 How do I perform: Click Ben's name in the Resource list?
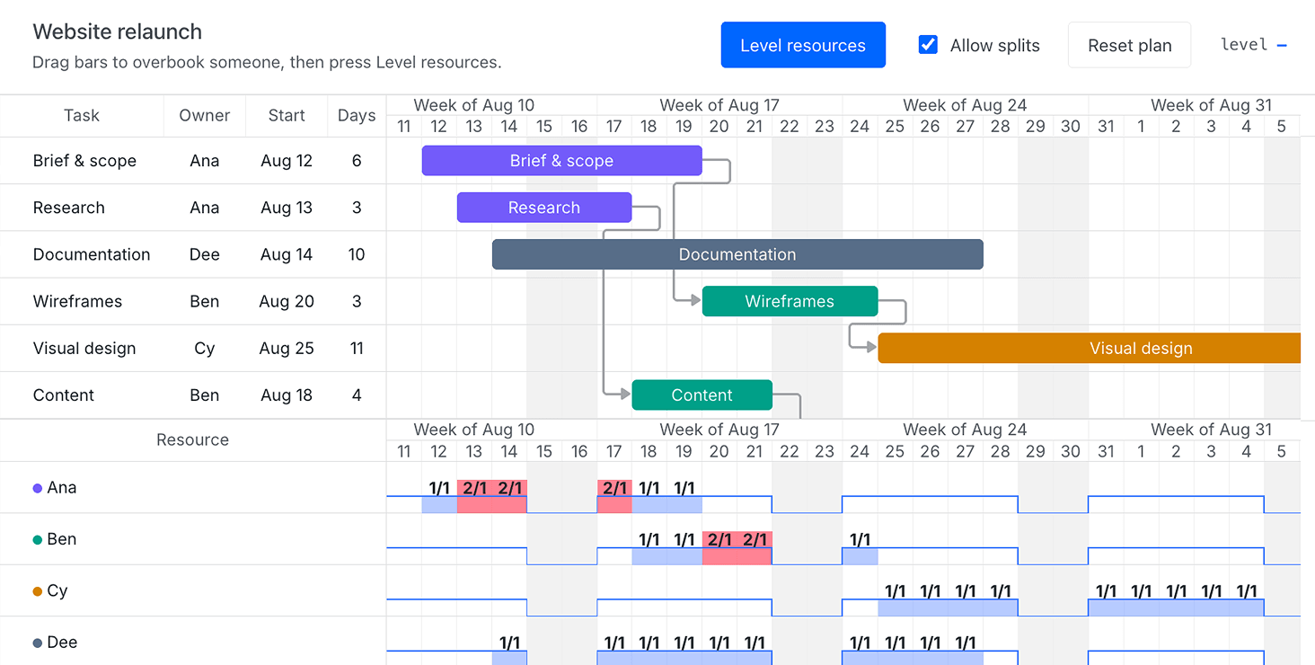point(62,539)
